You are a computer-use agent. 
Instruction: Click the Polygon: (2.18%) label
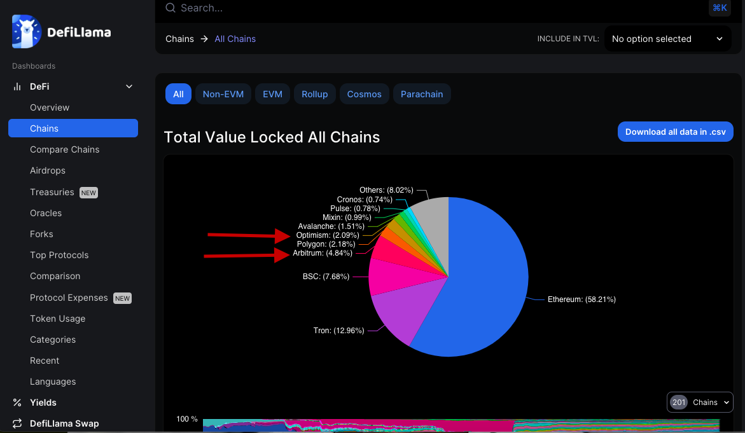326,244
